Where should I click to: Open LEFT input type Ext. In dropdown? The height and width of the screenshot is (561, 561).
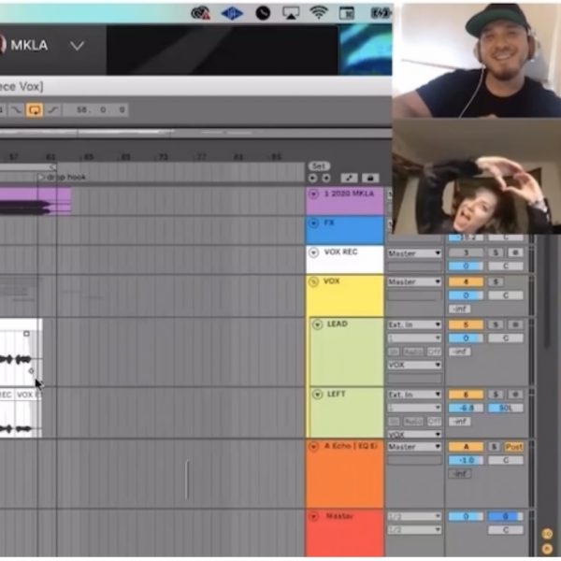tap(414, 395)
